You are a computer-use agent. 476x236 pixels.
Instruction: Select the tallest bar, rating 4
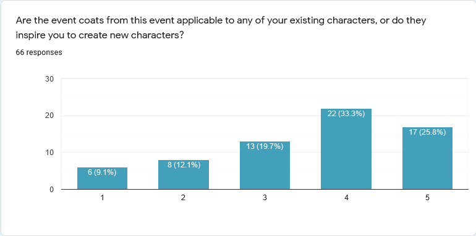(x=346, y=149)
